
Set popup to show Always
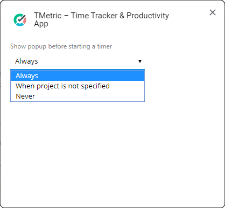[78, 75]
